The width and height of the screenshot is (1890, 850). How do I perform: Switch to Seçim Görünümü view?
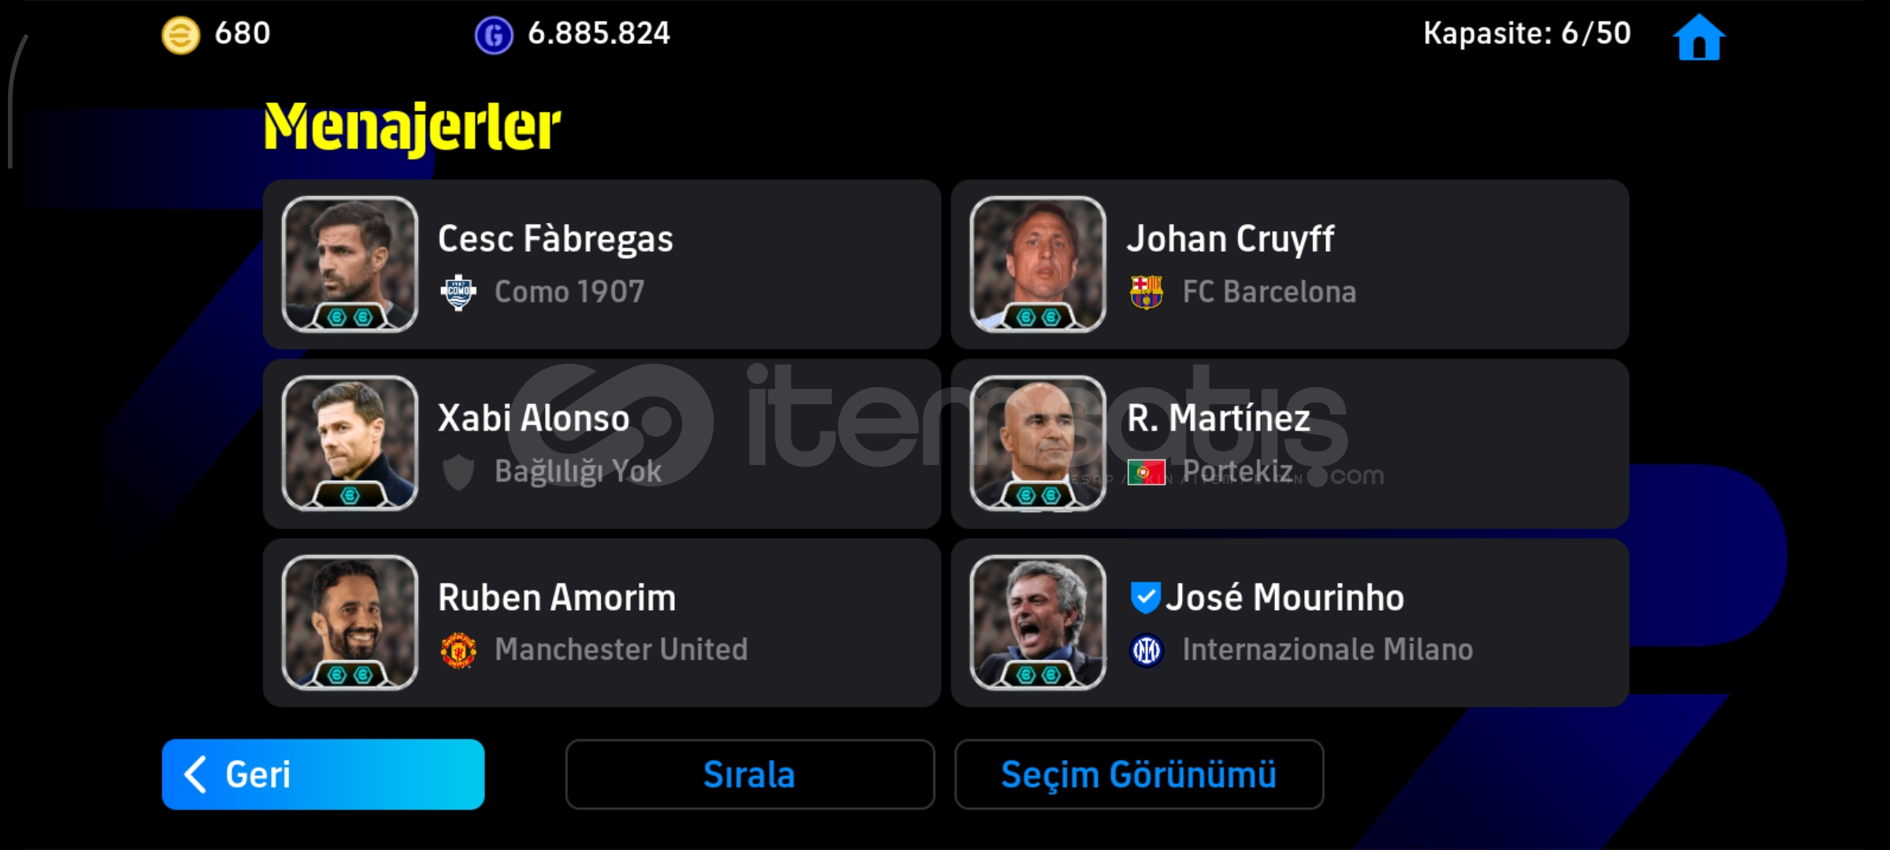1139,774
